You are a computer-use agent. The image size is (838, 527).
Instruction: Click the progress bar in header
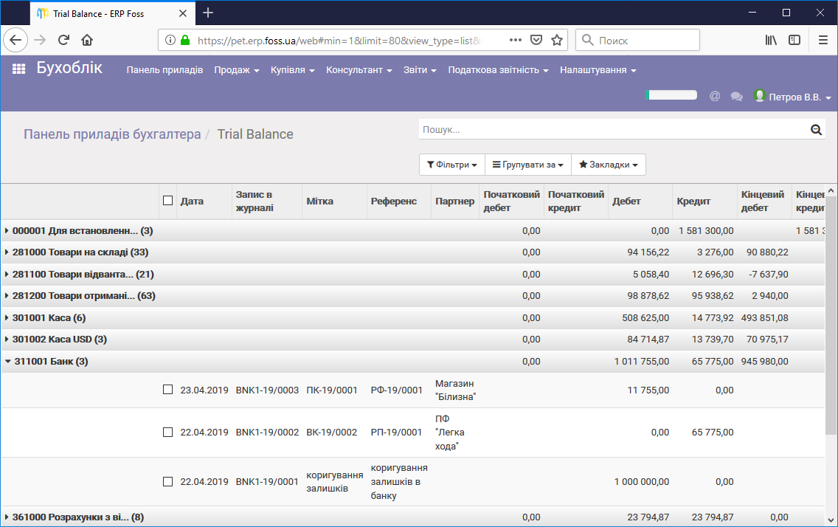tap(671, 95)
